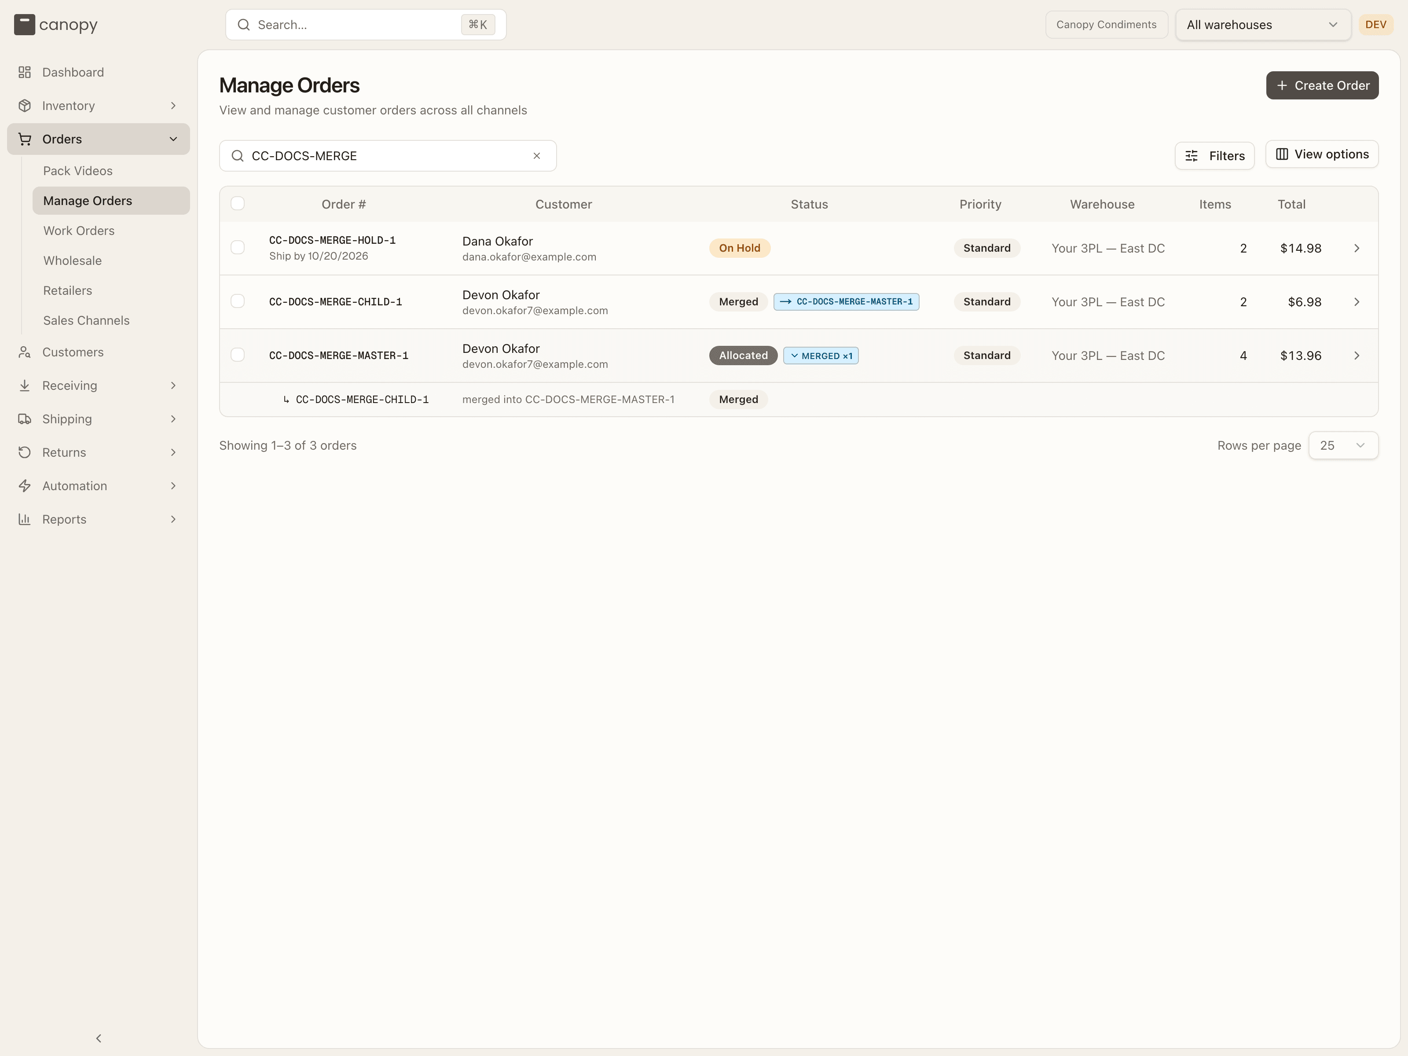Check the CC-DOCS-MERGE-HOLD-1 order checkbox
Viewport: 1408px width, 1056px height.
click(x=238, y=248)
